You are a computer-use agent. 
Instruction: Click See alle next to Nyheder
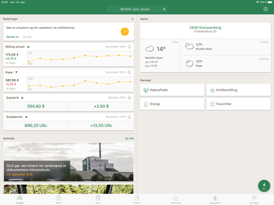click(x=130, y=139)
